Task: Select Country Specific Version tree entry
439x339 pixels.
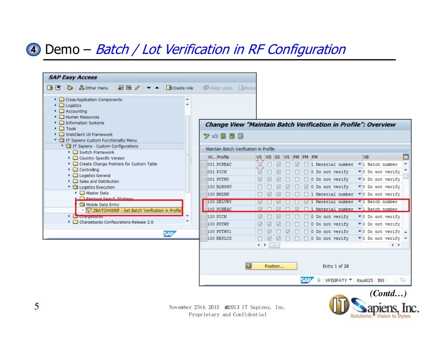Action: coord(102,158)
